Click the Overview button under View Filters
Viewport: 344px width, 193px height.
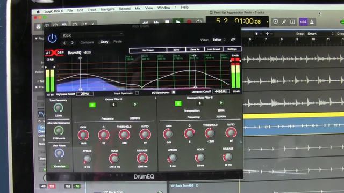[x=60, y=167]
